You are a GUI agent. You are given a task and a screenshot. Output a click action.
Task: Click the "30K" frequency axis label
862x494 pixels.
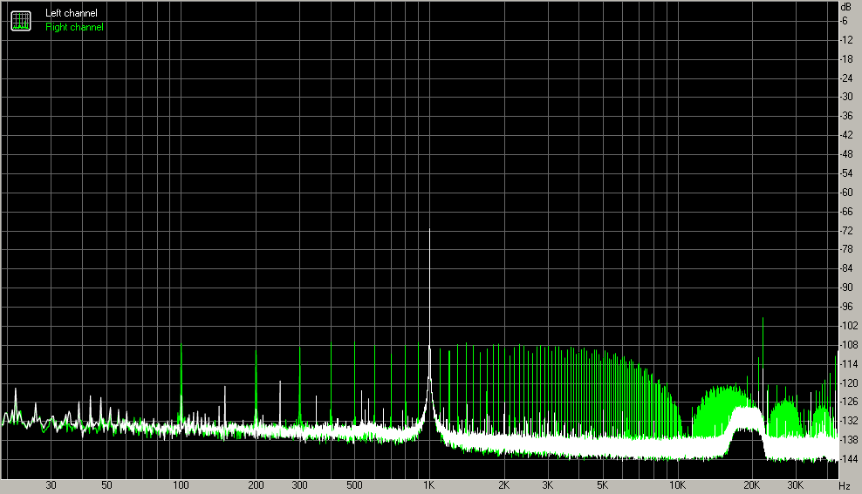796,485
